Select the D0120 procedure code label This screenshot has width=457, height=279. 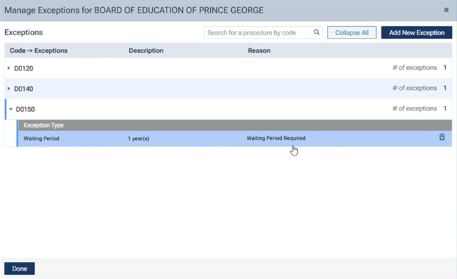25,68
